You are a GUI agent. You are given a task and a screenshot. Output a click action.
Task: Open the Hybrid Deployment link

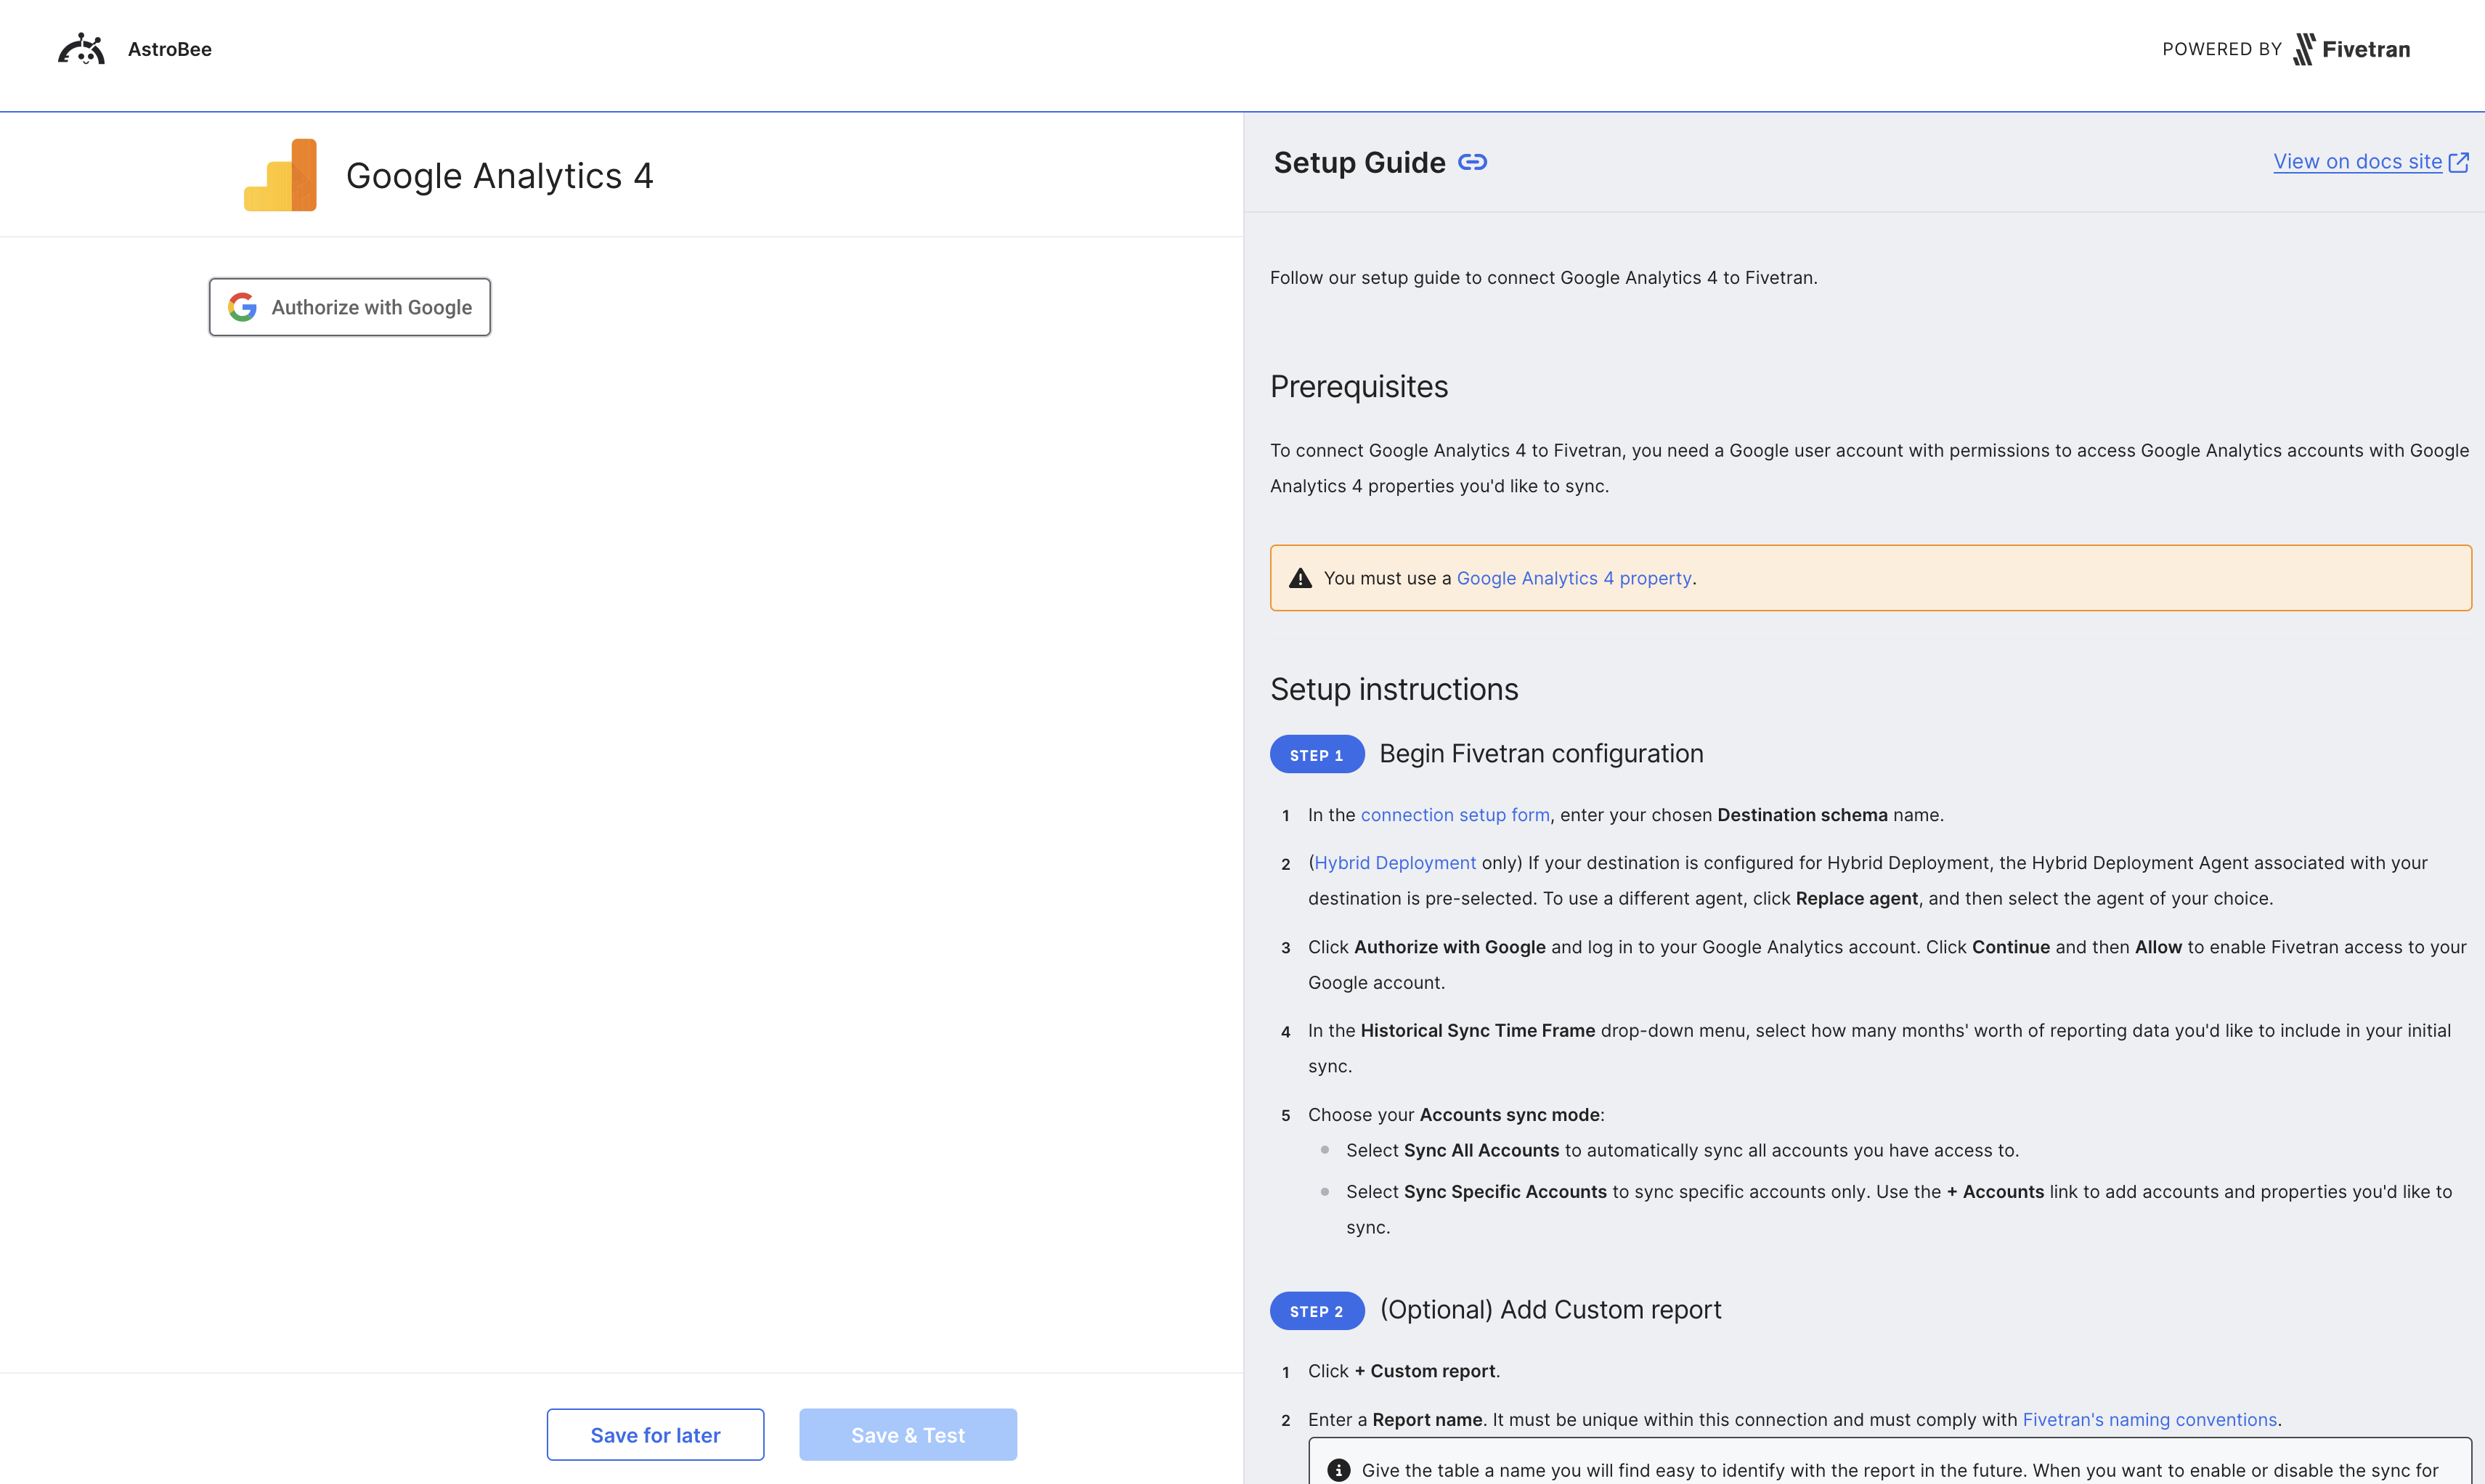(1394, 863)
